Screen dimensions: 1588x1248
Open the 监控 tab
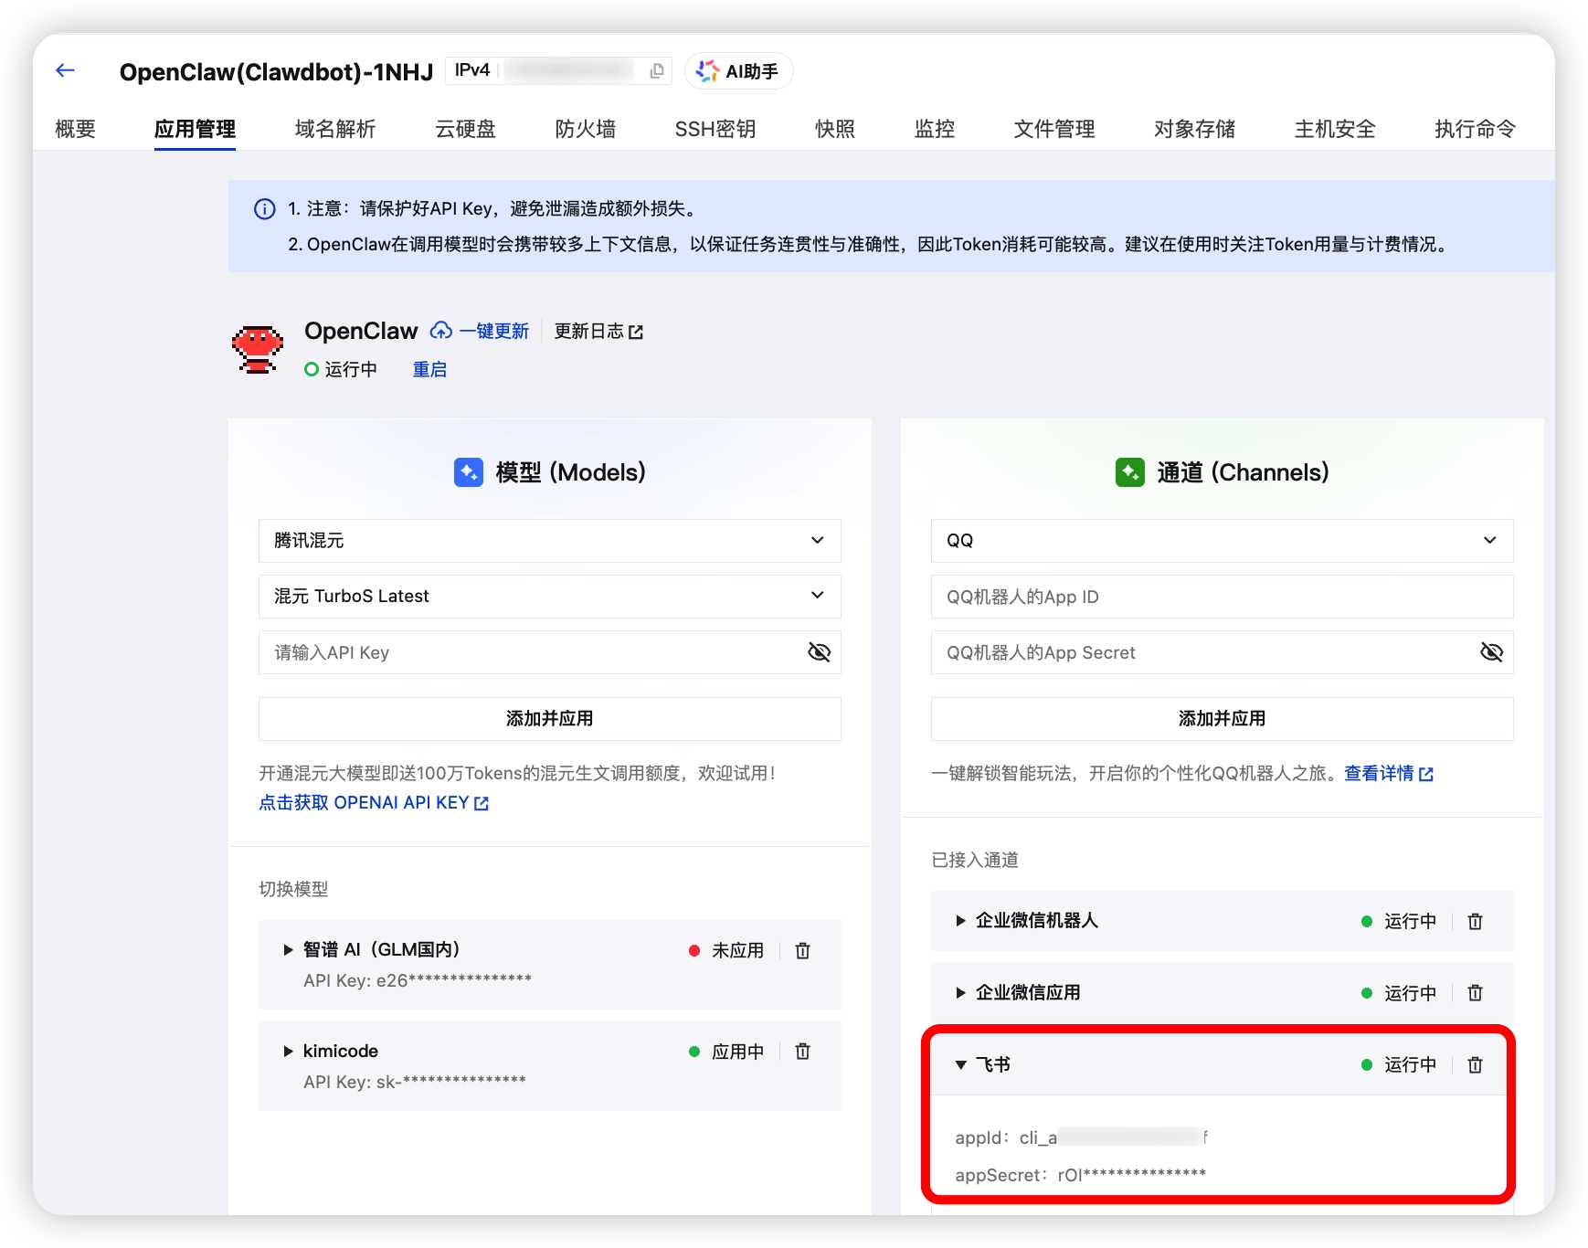point(934,129)
